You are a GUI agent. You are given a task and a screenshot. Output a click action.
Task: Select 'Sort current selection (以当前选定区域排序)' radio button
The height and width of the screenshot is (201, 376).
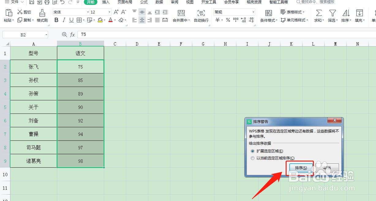click(253, 158)
